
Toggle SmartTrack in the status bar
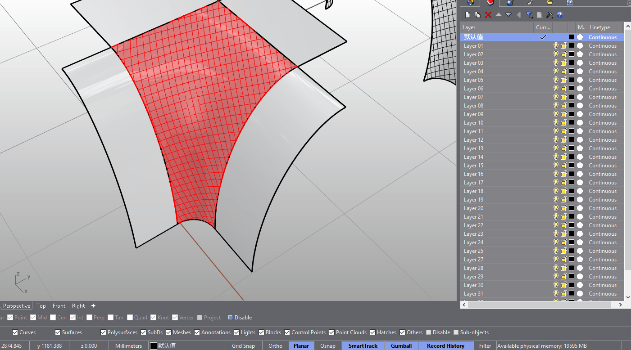coord(363,346)
